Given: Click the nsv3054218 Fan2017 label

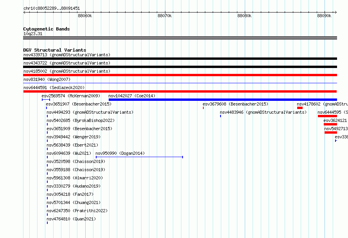Looking at the screenshot, I should tap(70, 194).
